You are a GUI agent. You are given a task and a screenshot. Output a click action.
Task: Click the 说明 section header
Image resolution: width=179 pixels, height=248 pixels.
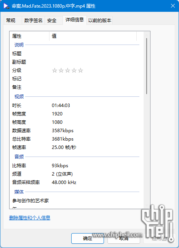click(19, 45)
